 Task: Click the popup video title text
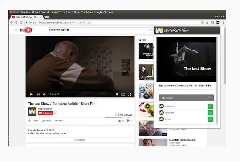185,86
